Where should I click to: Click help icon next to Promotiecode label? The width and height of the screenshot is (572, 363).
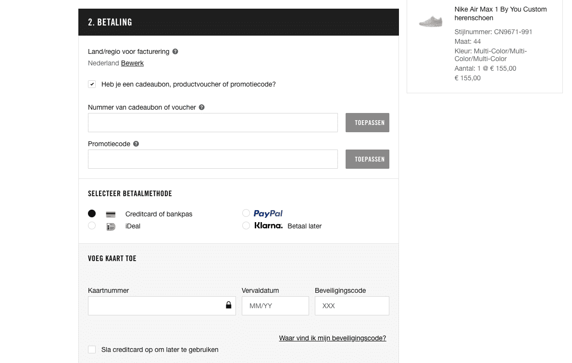[136, 144]
